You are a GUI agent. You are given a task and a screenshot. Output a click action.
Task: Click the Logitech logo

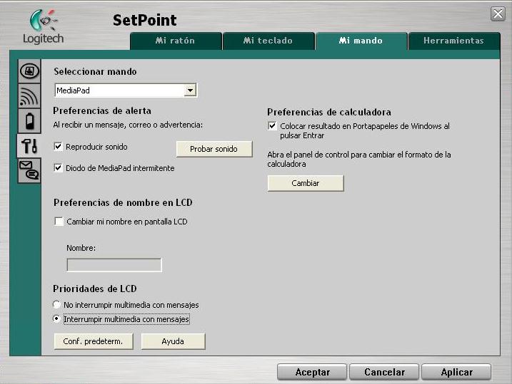pyautogui.click(x=43, y=27)
